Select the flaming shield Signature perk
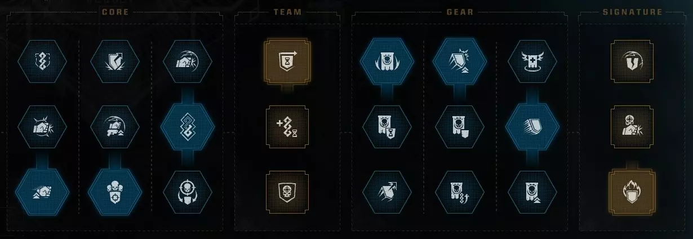The height and width of the screenshot is (239, 693). pos(632,192)
